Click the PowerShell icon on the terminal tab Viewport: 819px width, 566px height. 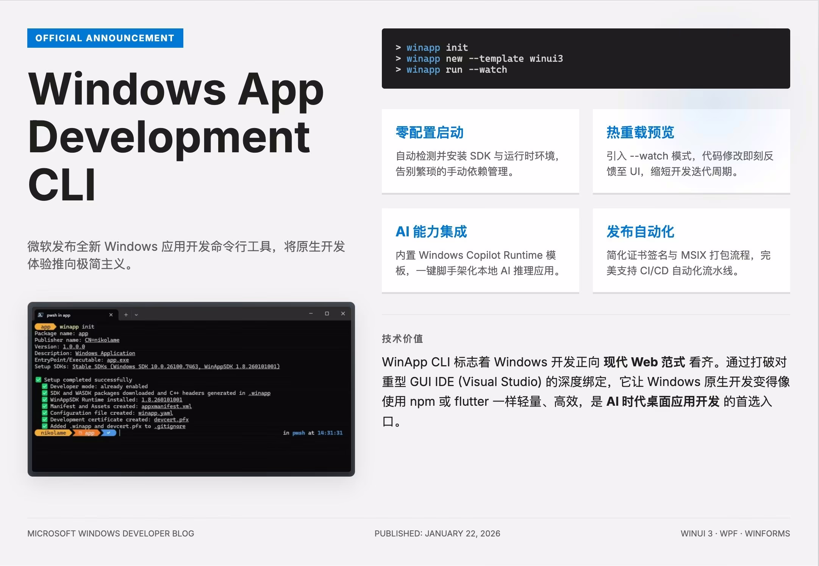(41, 315)
